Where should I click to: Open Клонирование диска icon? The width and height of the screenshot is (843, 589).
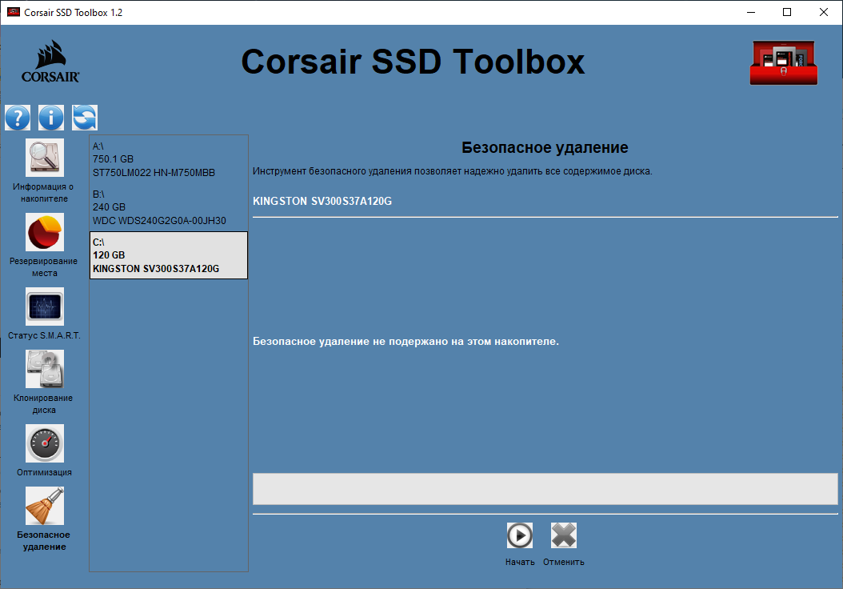tap(45, 369)
